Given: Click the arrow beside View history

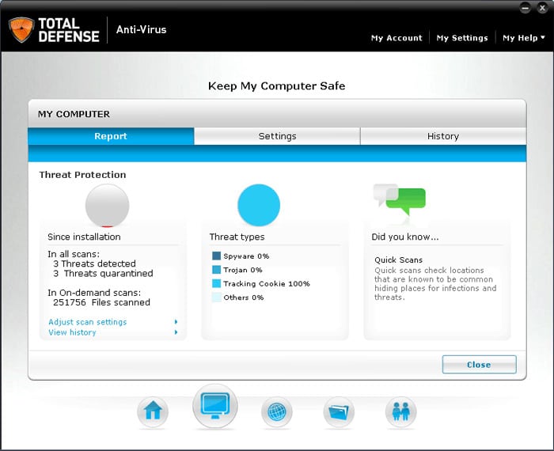Looking at the screenshot, I should click(x=176, y=332).
